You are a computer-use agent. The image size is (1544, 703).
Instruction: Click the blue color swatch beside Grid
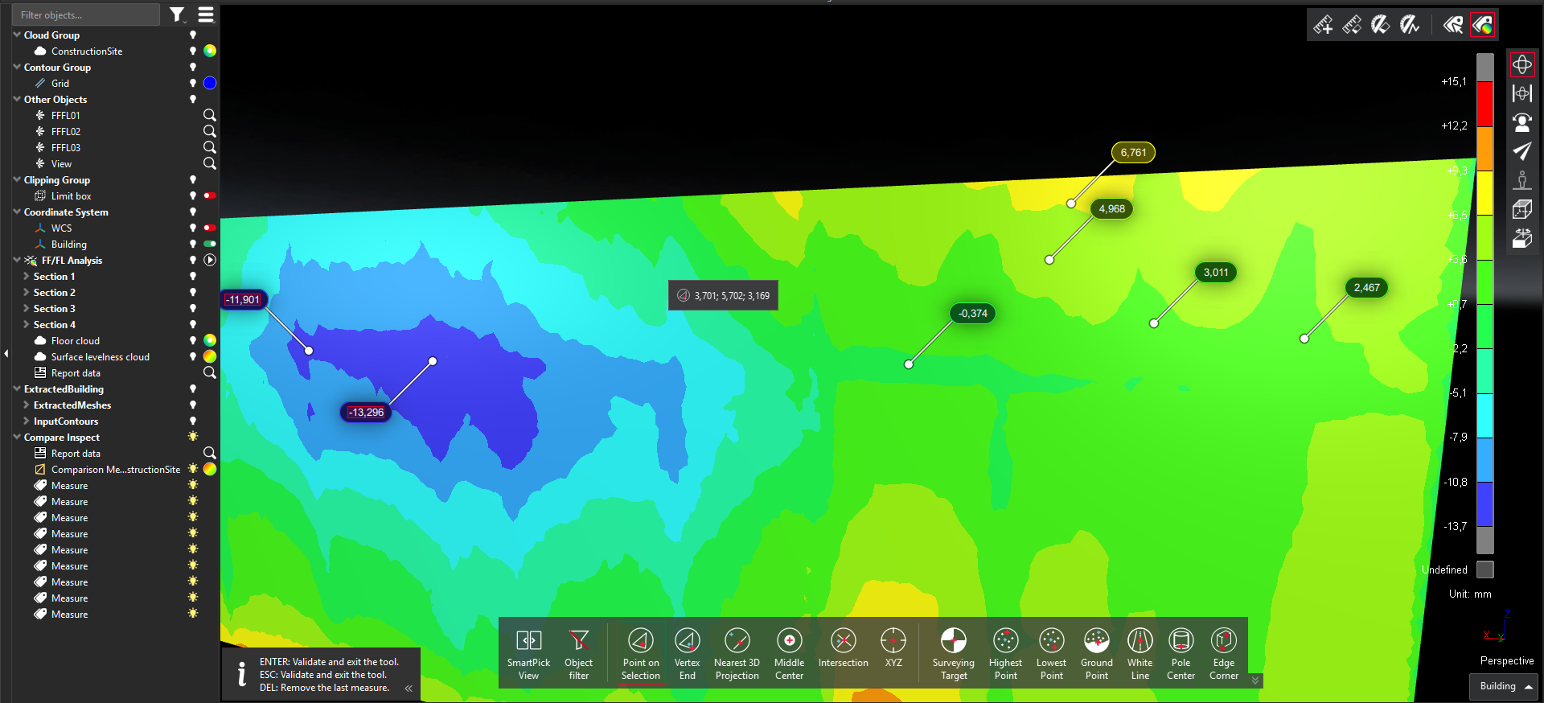pyautogui.click(x=210, y=84)
